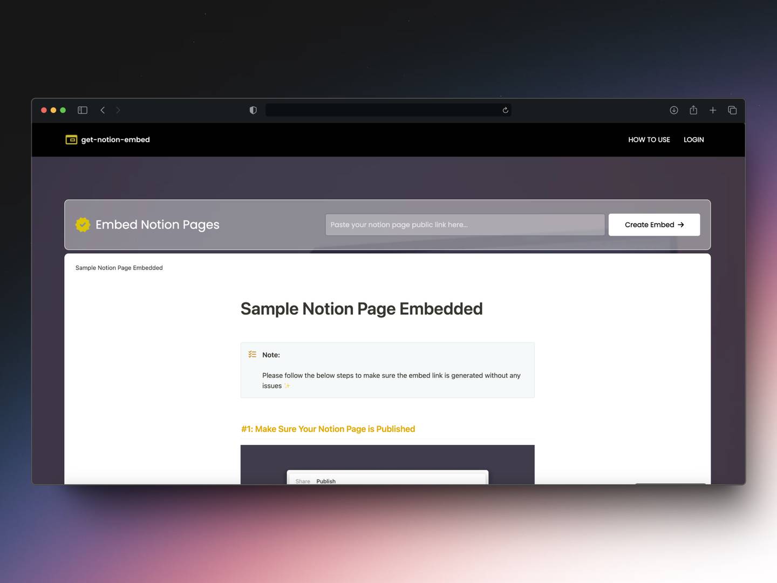
Task: Select the Publish tab in the screenshot
Action: click(x=326, y=480)
